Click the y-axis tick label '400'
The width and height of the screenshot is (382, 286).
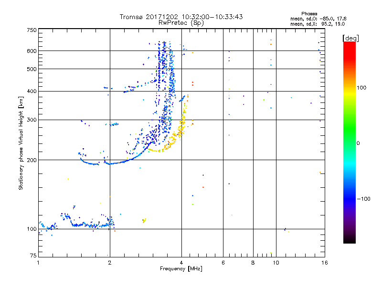(32, 92)
